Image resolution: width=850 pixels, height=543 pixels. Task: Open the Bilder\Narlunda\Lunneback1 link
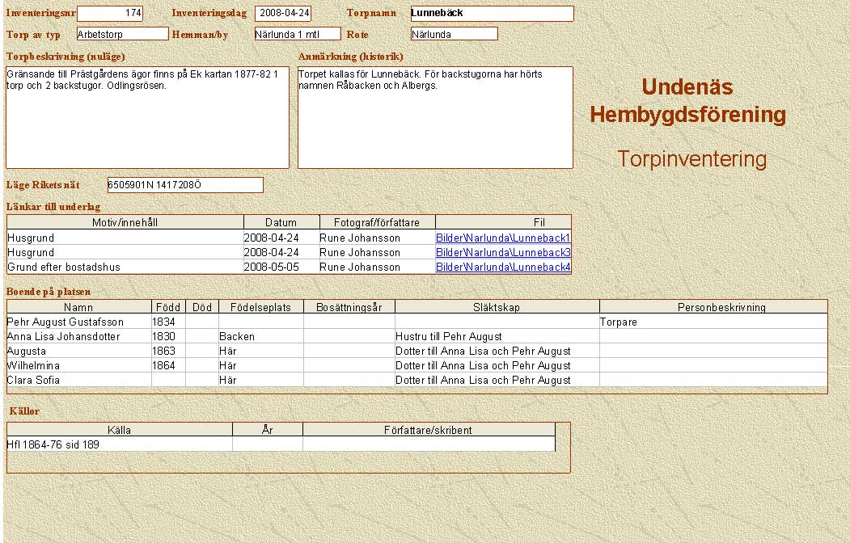(503, 238)
